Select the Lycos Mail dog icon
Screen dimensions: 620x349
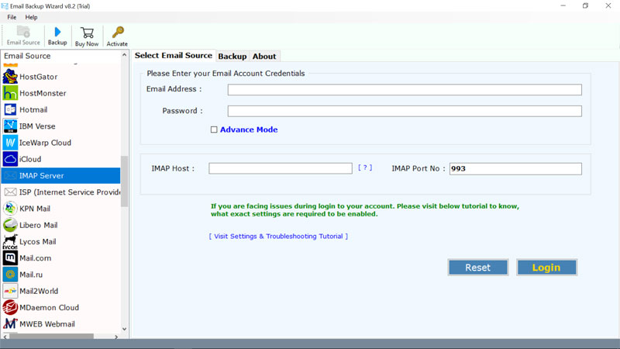click(10, 241)
